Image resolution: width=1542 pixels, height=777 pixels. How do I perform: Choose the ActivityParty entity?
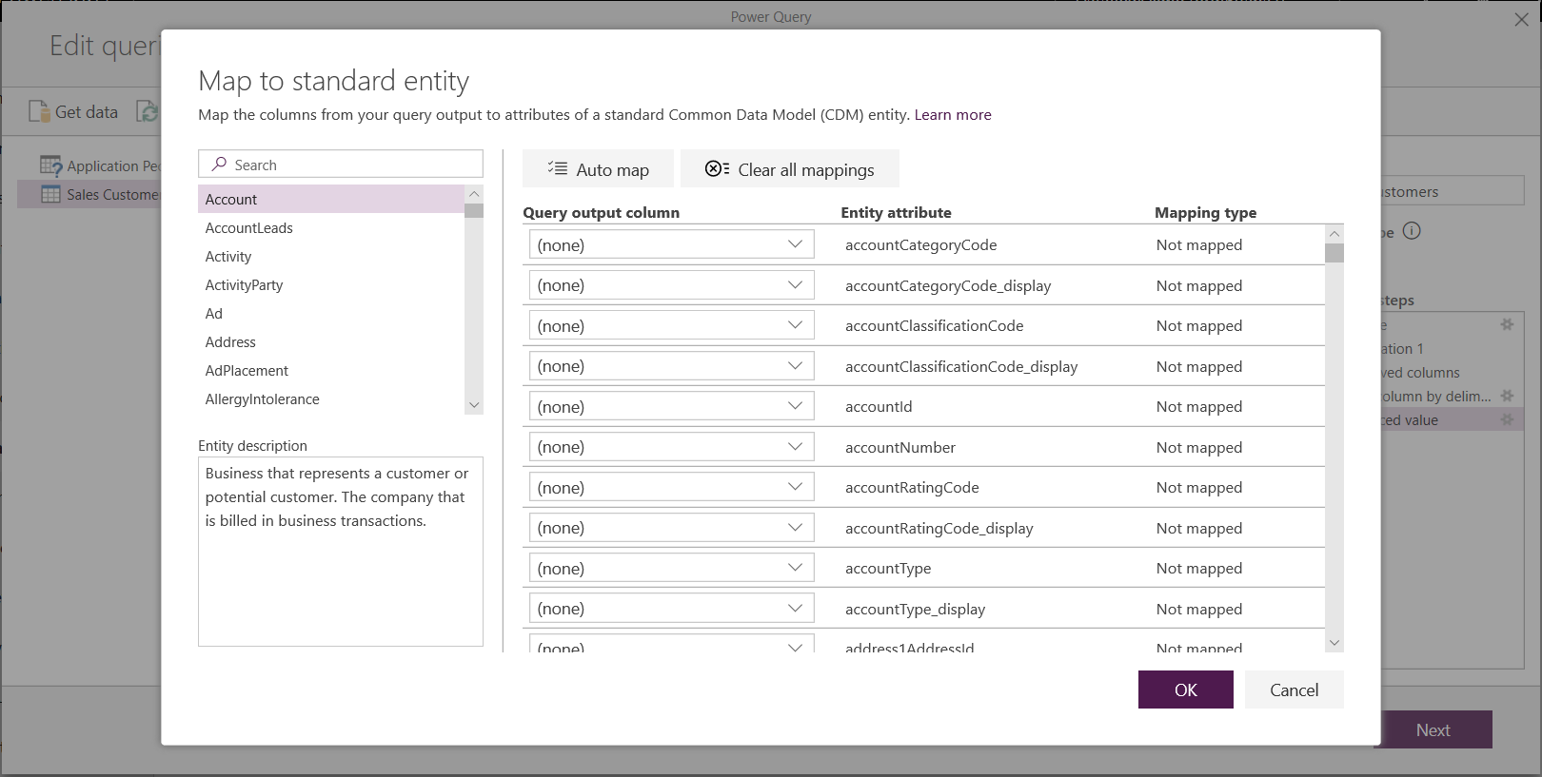point(245,285)
